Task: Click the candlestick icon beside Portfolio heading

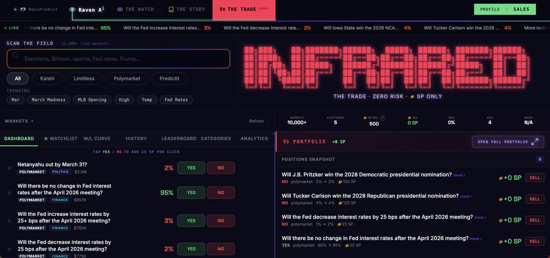Action: pyautogui.click(x=286, y=142)
